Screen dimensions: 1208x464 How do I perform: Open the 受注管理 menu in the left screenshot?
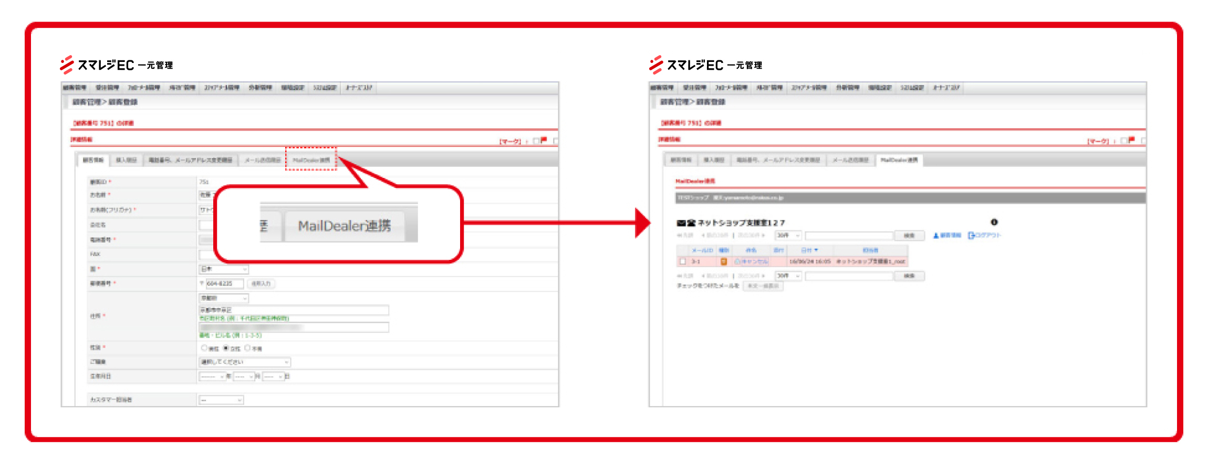[x=108, y=88]
